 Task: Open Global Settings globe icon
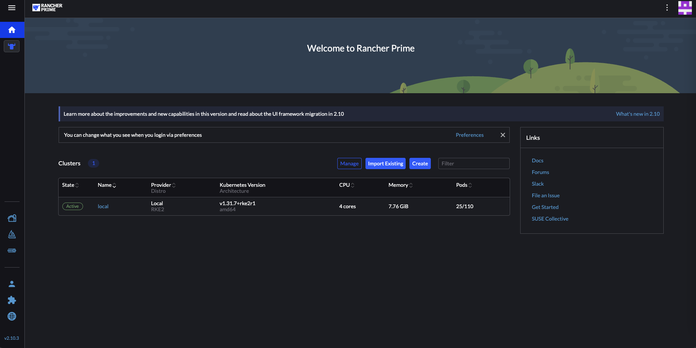[x=12, y=316]
